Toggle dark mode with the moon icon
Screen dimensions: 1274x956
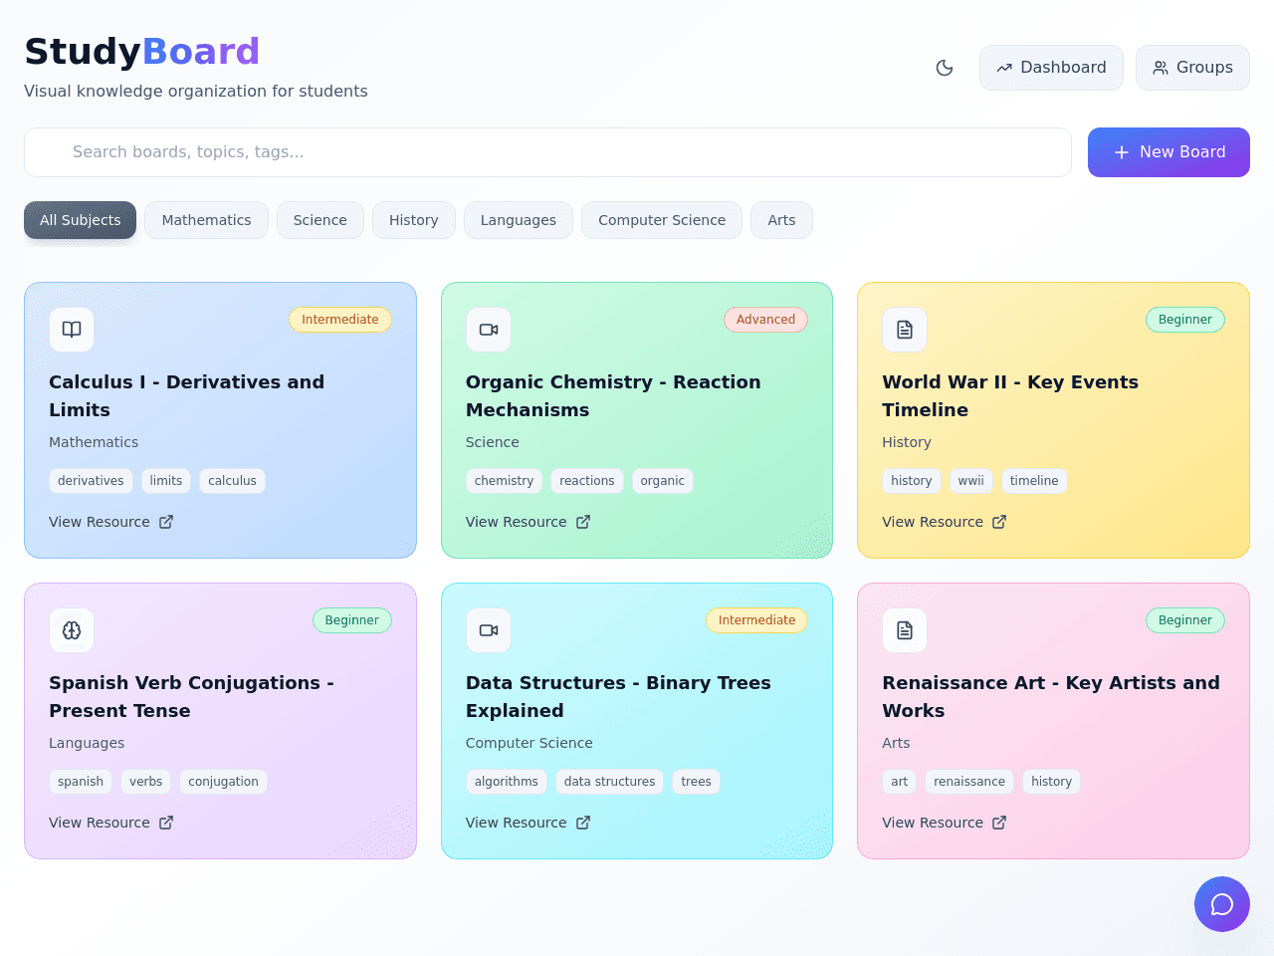[x=945, y=68]
